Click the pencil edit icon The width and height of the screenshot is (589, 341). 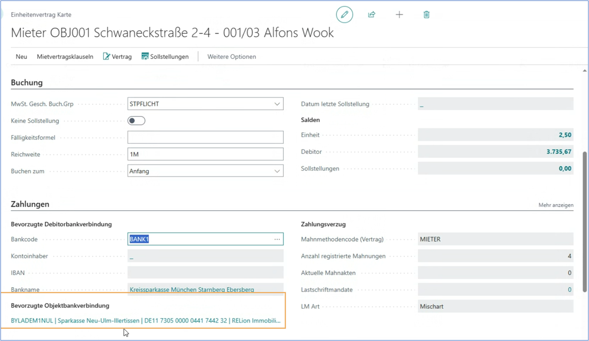click(345, 15)
